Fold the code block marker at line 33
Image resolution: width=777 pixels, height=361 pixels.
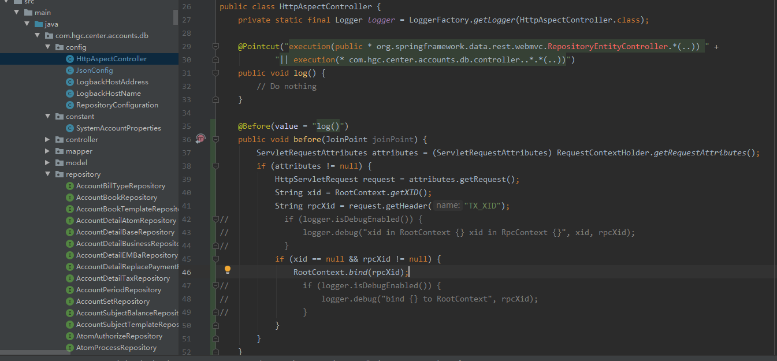click(215, 99)
